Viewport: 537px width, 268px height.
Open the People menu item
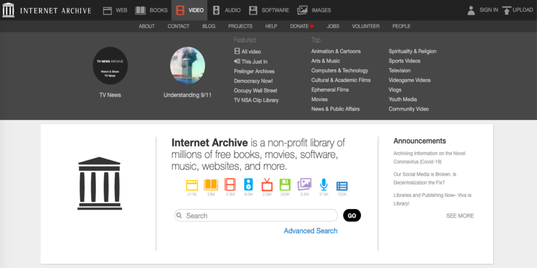tap(402, 26)
